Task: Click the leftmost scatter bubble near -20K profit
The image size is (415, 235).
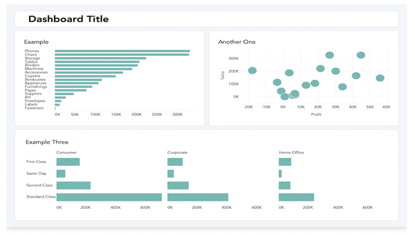Action: pyautogui.click(x=252, y=71)
